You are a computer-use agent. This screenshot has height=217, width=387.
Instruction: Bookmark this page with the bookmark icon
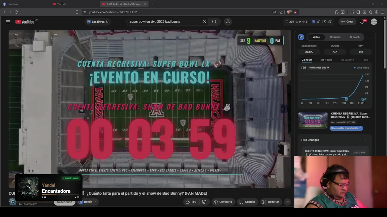[x=77, y=12]
